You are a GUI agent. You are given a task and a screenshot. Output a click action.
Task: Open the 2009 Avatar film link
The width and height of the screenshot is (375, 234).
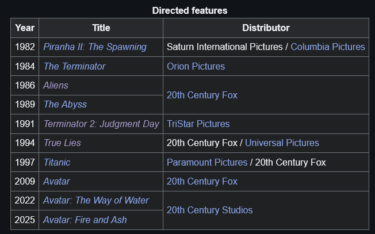(56, 182)
